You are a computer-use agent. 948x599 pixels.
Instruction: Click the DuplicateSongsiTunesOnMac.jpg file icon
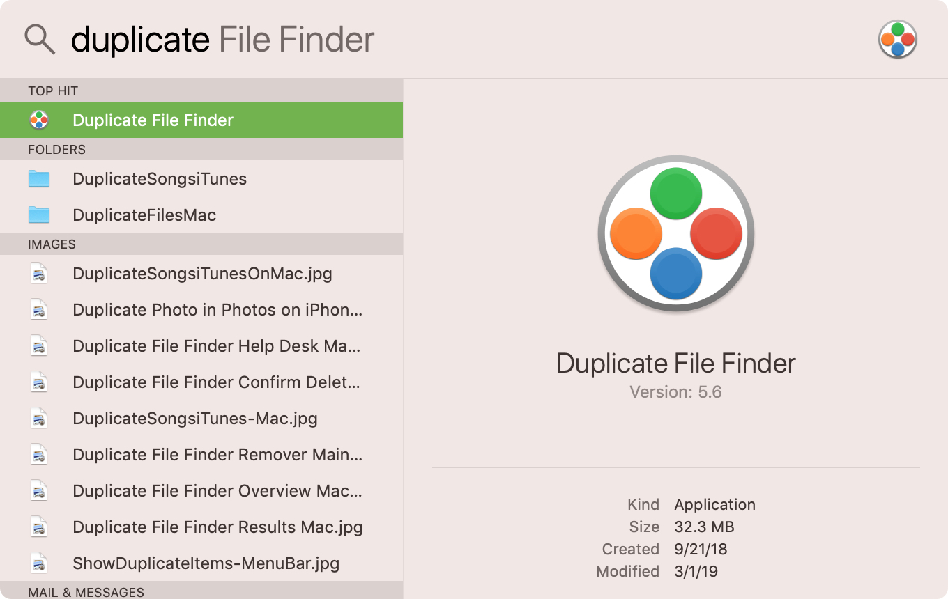point(39,274)
